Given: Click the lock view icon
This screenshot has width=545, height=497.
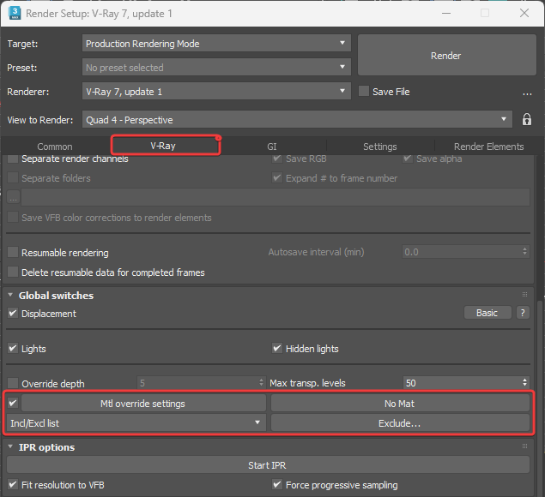Looking at the screenshot, I should pos(526,120).
